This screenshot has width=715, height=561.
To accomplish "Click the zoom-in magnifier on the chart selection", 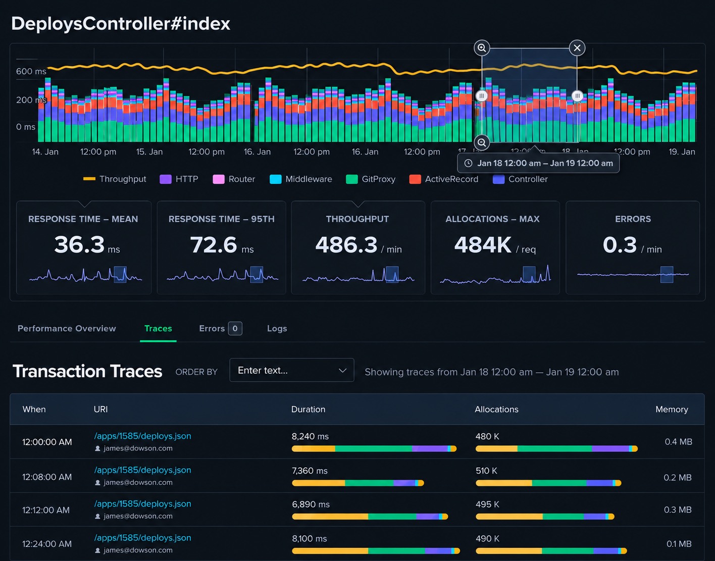I will (482, 48).
